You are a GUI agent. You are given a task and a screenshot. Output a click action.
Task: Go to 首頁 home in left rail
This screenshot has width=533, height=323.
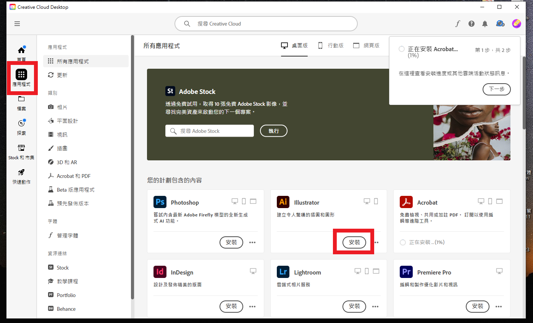[x=21, y=54]
